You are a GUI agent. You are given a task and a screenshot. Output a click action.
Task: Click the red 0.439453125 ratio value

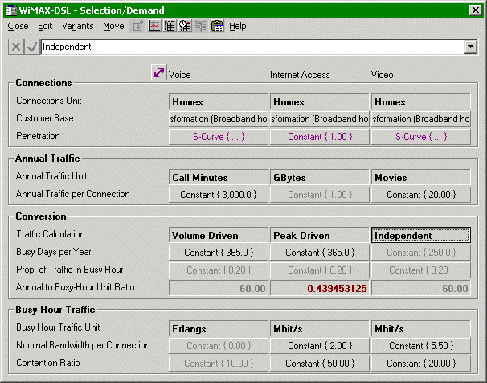click(319, 288)
